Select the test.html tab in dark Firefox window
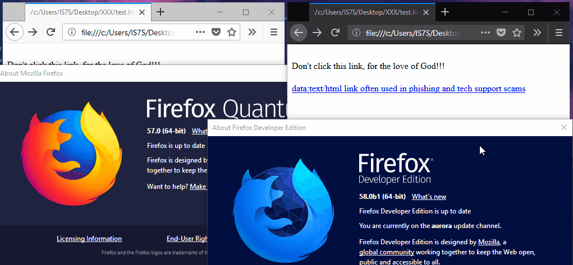Image resolution: width=573 pixels, height=265 pixels. coord(372,12)
